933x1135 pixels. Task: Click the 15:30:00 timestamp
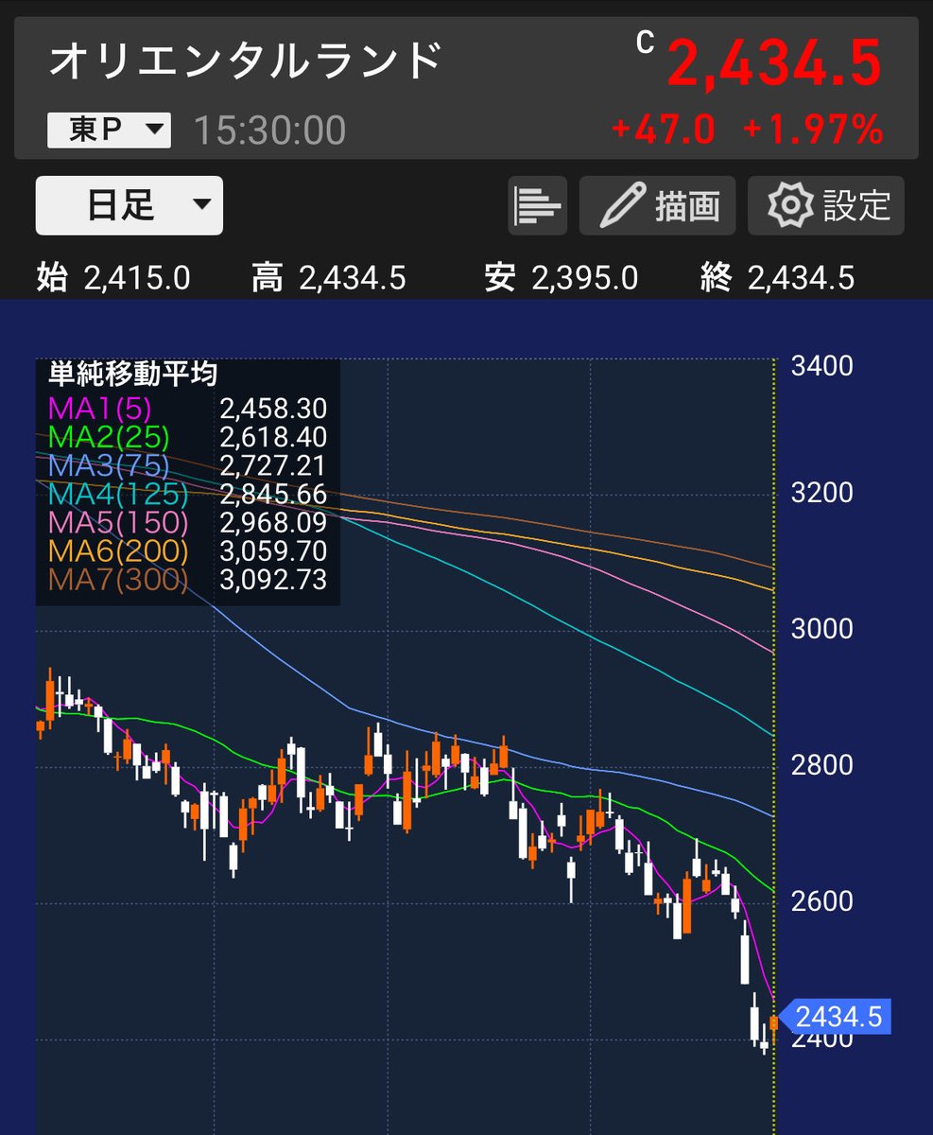269,131
